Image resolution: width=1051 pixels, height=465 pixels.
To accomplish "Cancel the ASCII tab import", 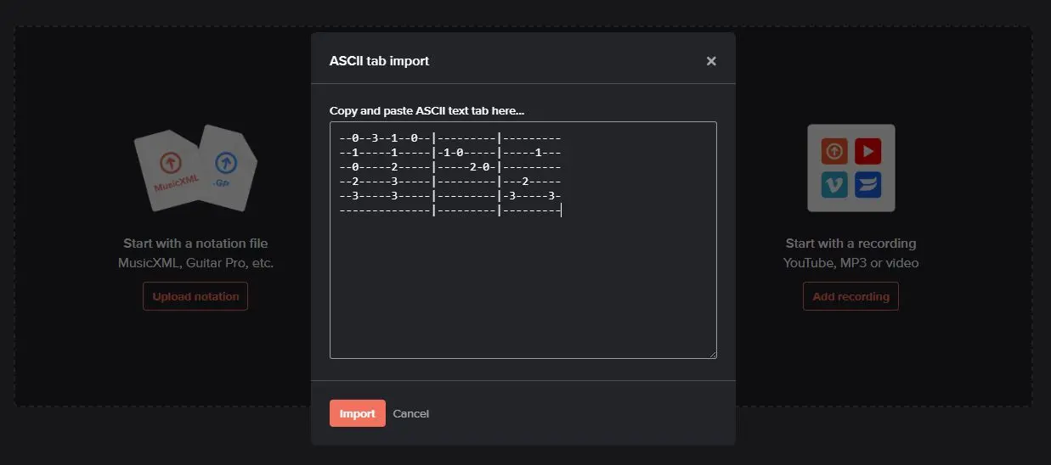I will (410, 413).
